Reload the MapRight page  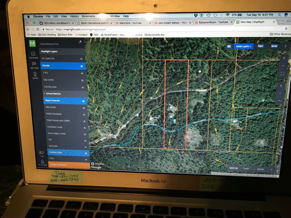(38, 29)
